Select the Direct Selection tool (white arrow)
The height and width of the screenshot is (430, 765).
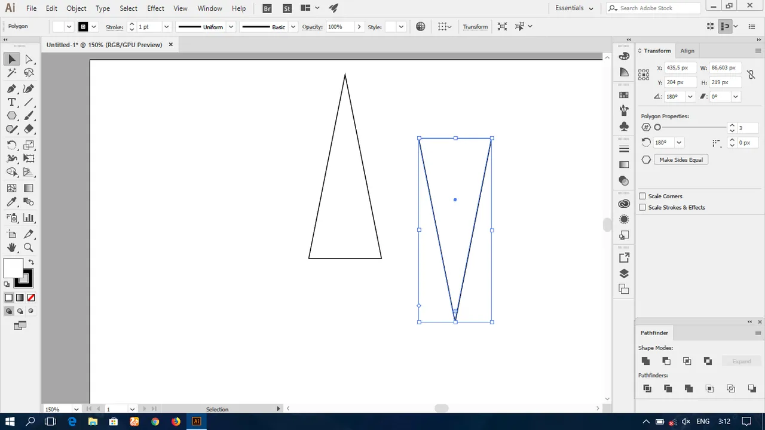tap(29, 59)
